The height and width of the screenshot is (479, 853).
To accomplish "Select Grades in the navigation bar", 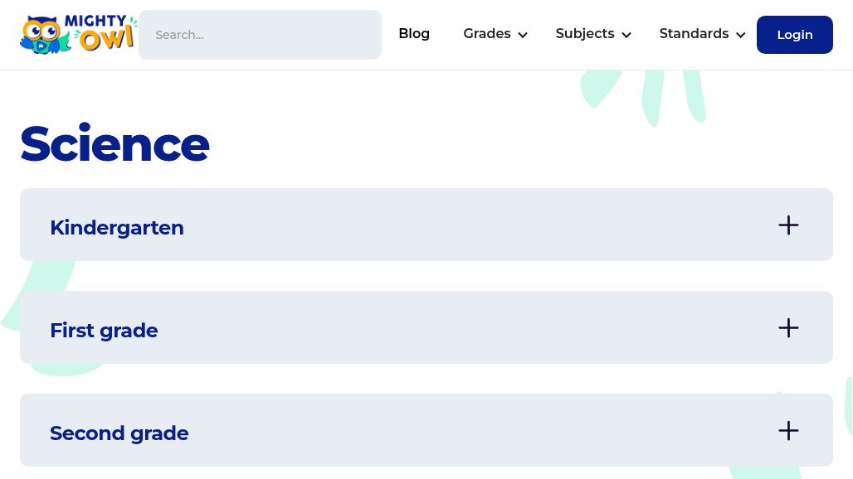I will [x=487, y=33].
